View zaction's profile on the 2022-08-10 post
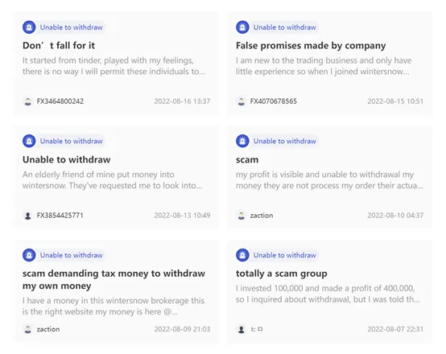Viewport: 446px width, 354px height. tap(262, 216)
